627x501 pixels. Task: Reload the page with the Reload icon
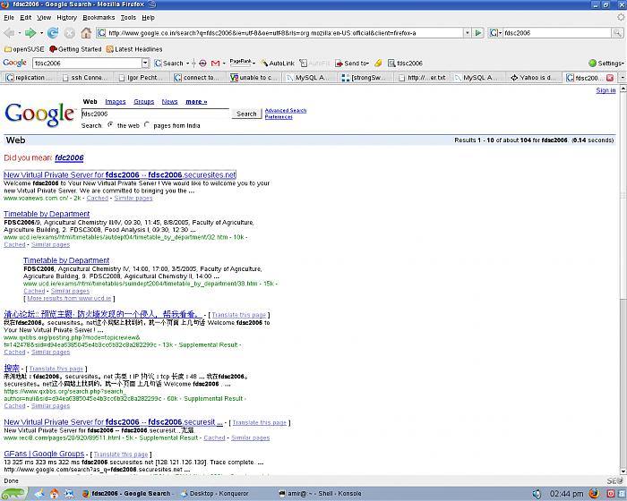[53, 33]
